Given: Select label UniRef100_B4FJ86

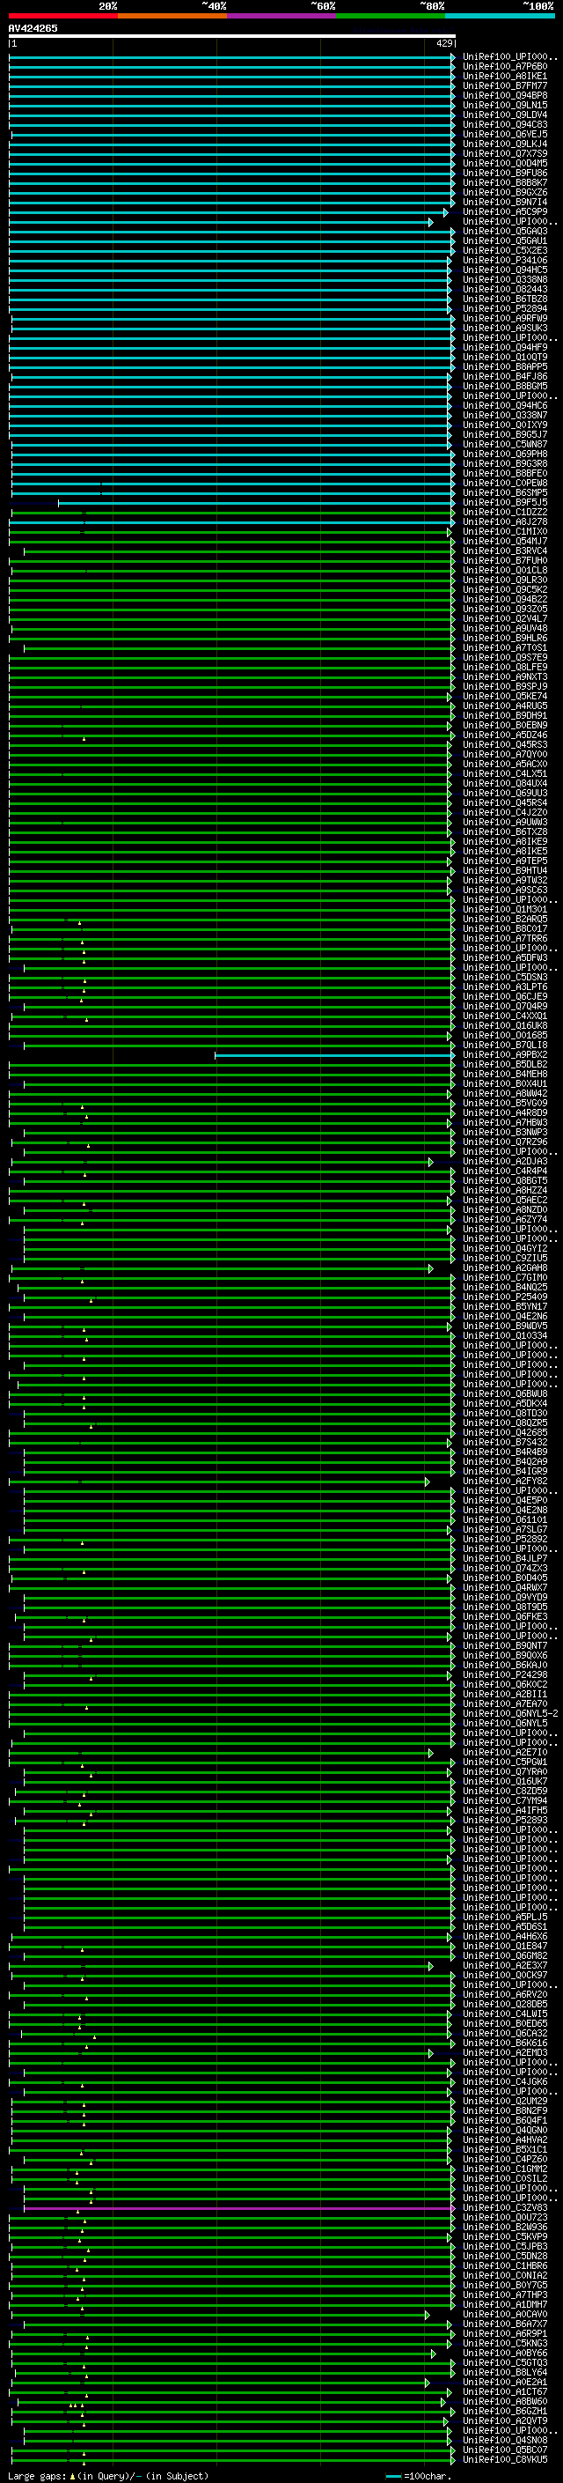Looking at the screenshot, I should point(505,376).
